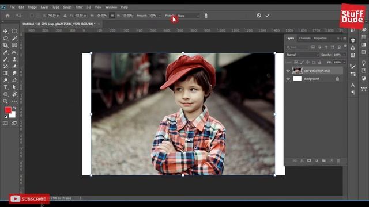
Task: Toggle the maintain aspect ratio link
Action: (x=112, y=16)
